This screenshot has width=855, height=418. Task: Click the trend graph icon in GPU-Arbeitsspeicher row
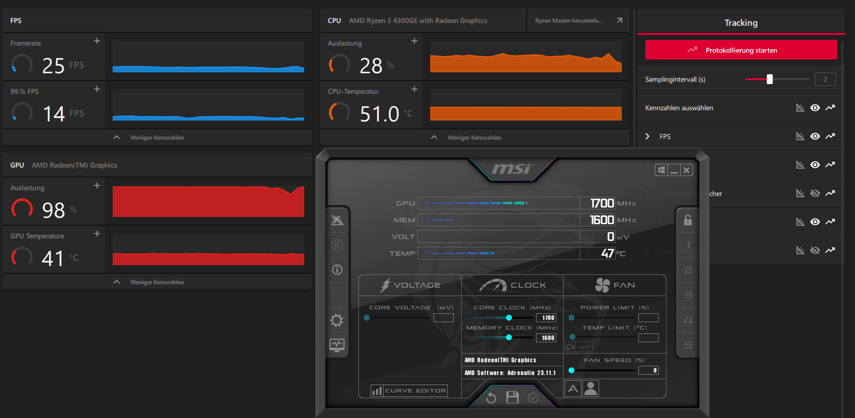(830, 193)
